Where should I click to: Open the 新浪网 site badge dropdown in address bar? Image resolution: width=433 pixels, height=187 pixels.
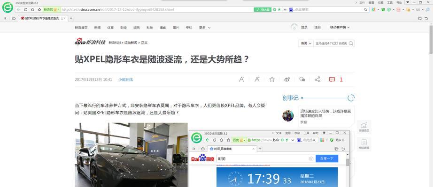pos(52,9)
